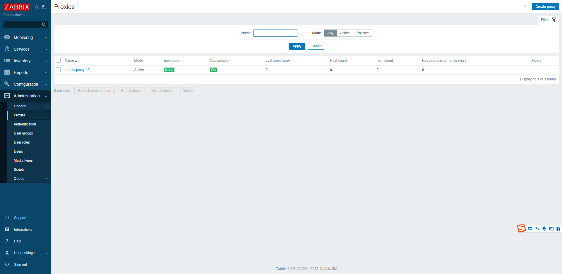Select Passive mode filter
The image size is (562, 274).
click(362, 33)
